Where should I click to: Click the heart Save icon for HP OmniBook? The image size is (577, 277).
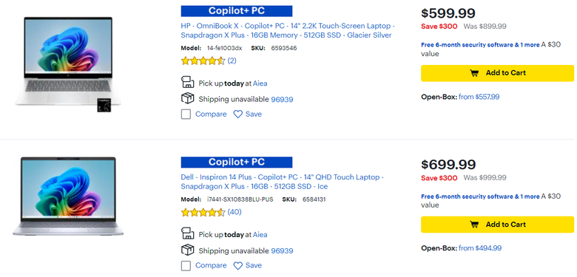click(x=238, y=114)
